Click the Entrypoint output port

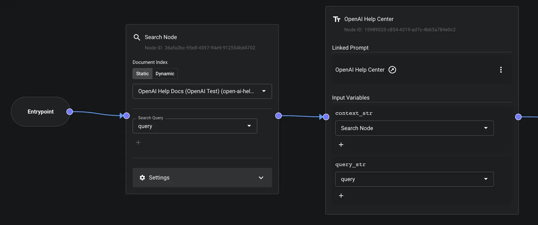[70, 111]
